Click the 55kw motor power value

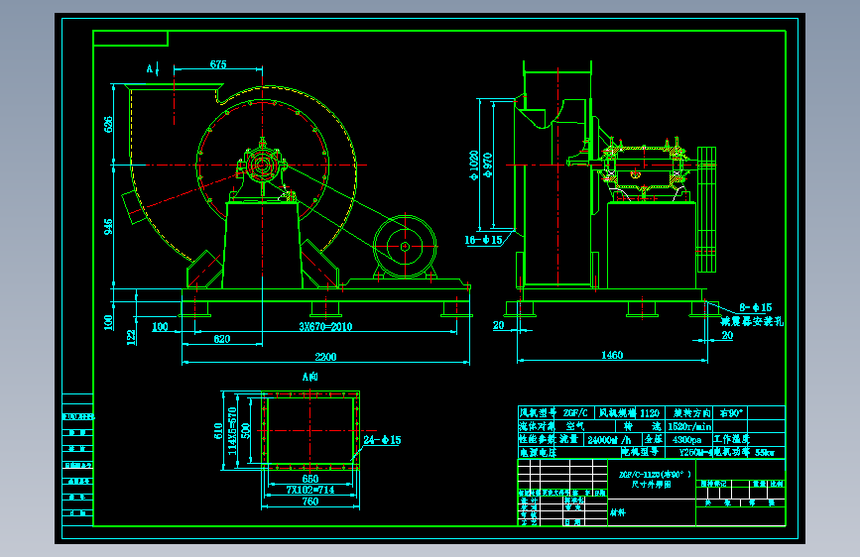[x=765, y=453]
